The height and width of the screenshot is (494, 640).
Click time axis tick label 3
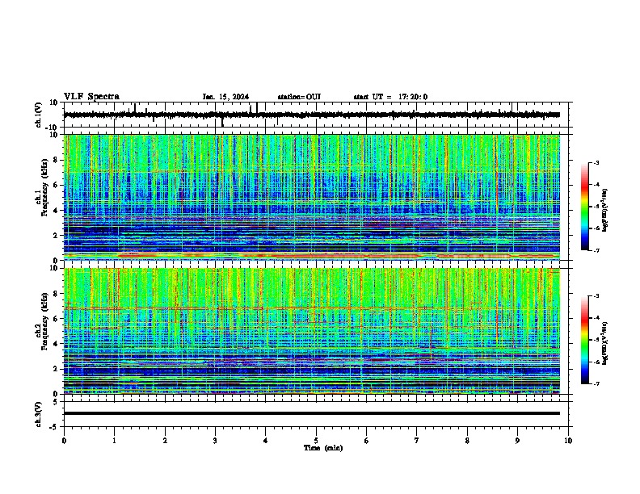pos(215,441)
